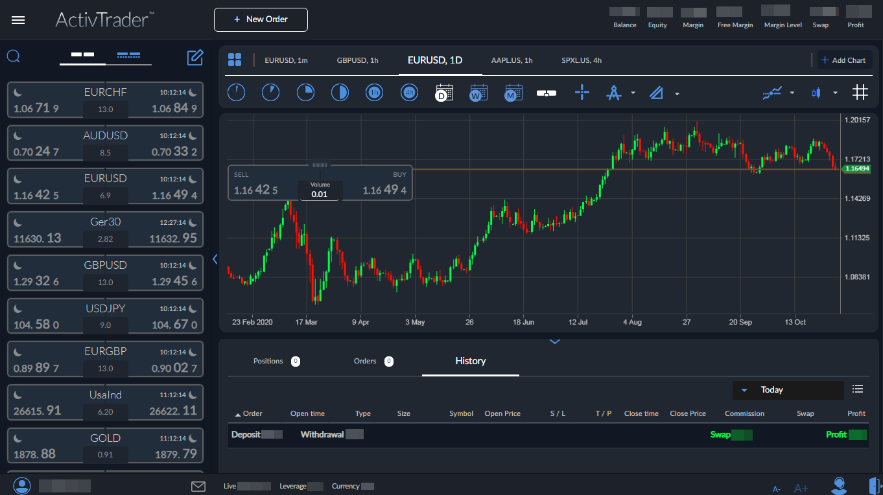
Task: Open the Positions tab
Action: point(268,361)
